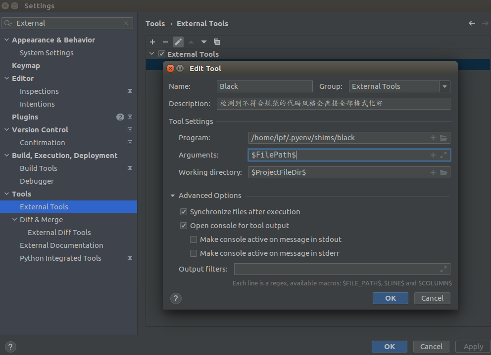The height and width of the screenshot is (355, 491).
Task: Click OK in Edit Tool dialog
Action: (x=391, y=298)
